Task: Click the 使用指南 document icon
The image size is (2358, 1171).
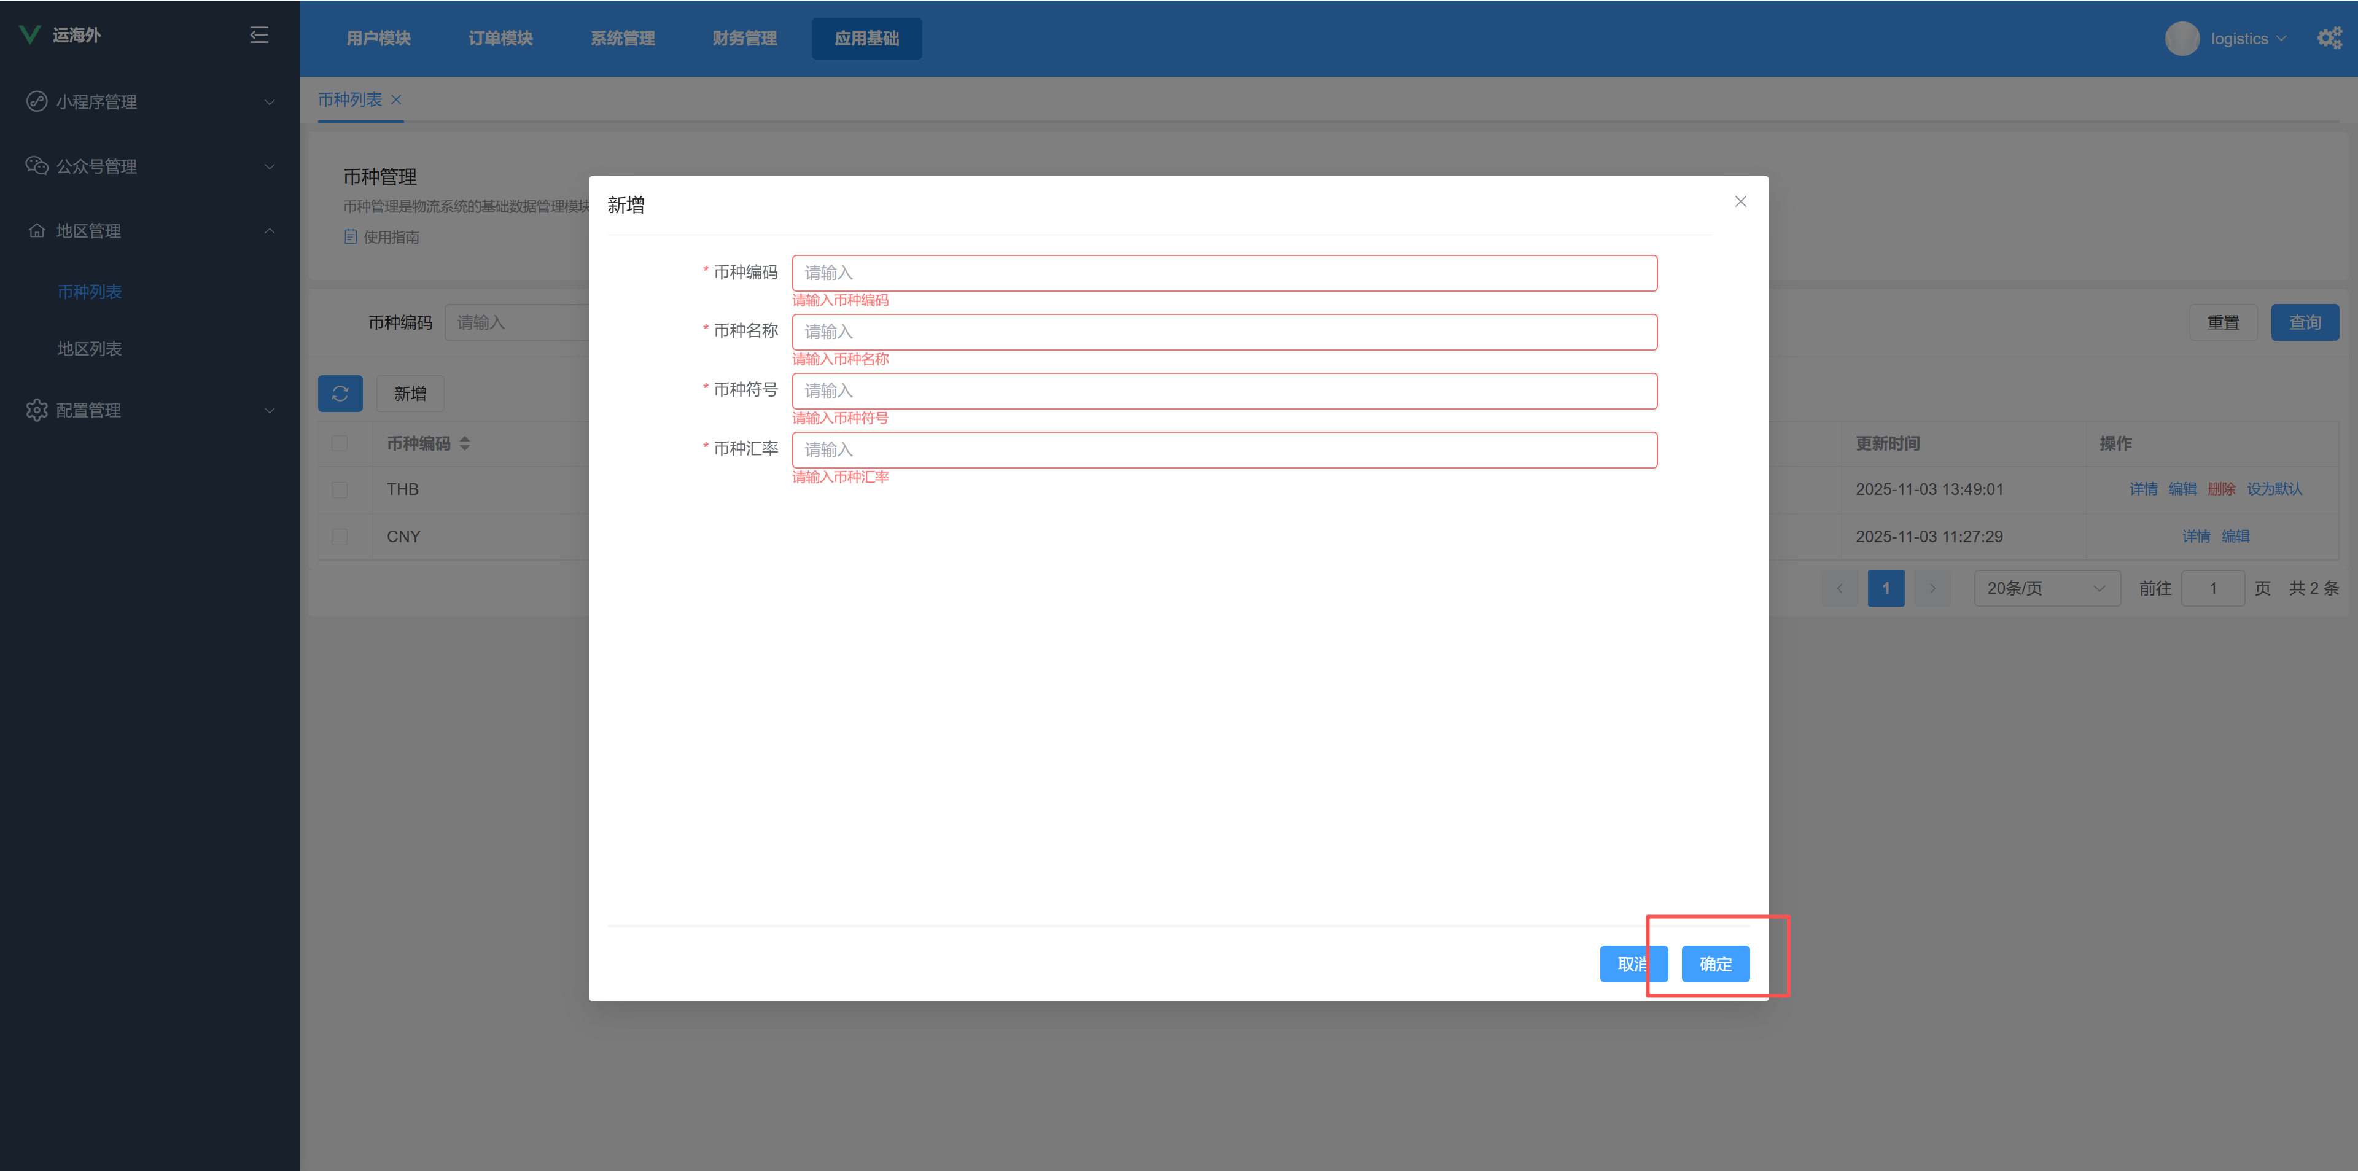Action: [351, 237]
